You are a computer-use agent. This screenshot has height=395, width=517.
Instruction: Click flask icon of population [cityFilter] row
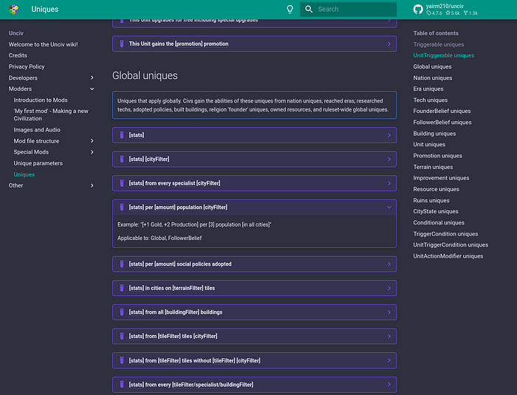coord(122,207)
